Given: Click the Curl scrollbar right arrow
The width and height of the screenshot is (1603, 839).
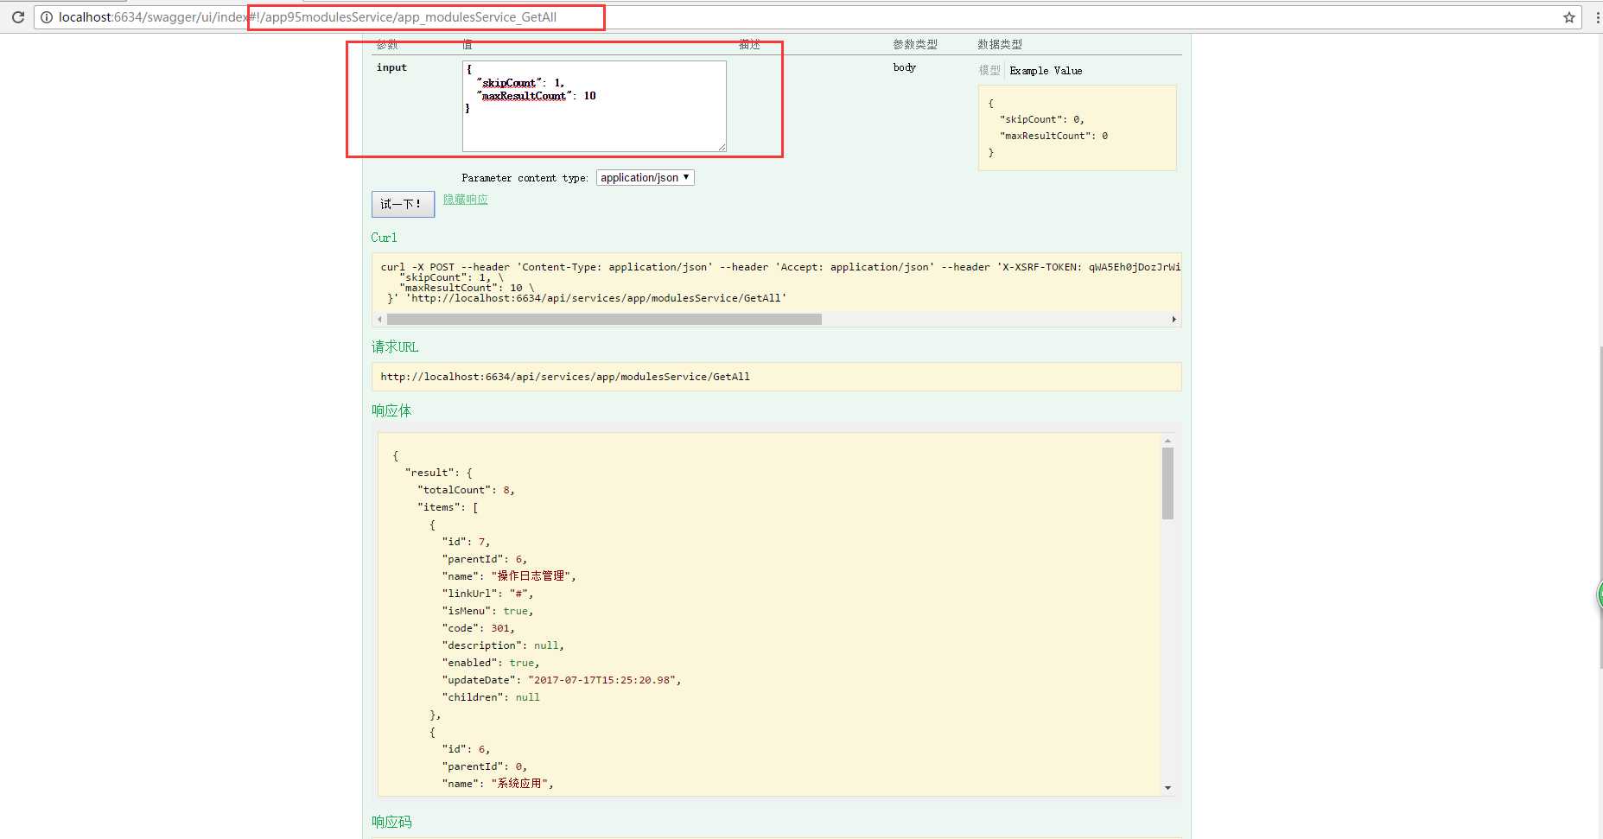Looking at the screenshot, I should tap(1174, 320).
